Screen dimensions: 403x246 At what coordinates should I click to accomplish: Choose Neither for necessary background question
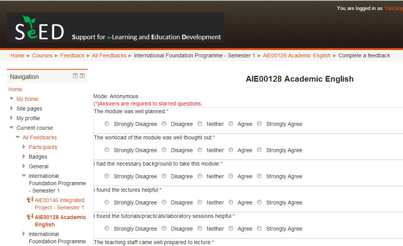coord(200,176)
